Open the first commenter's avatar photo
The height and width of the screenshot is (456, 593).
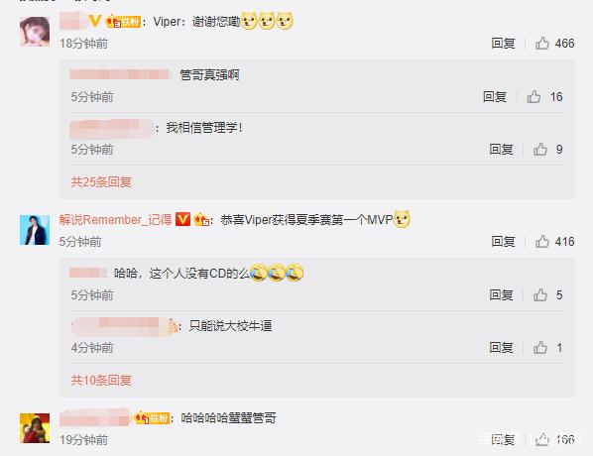click(x=35, y=32)
